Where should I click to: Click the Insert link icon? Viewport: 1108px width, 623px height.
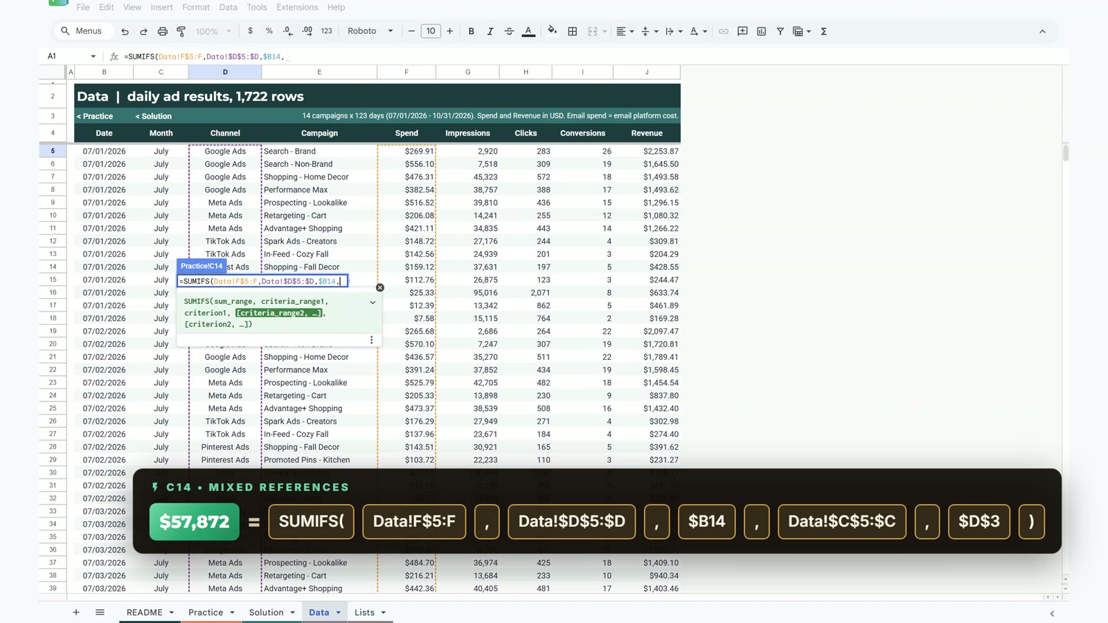724,31
